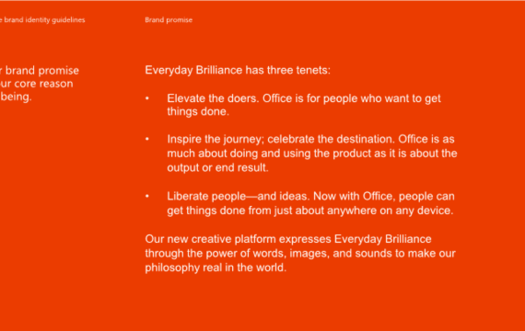Click the "output or end result." line
Viewport: 525px width, 331px height.
pyautogui.click(x=217, y=167)
